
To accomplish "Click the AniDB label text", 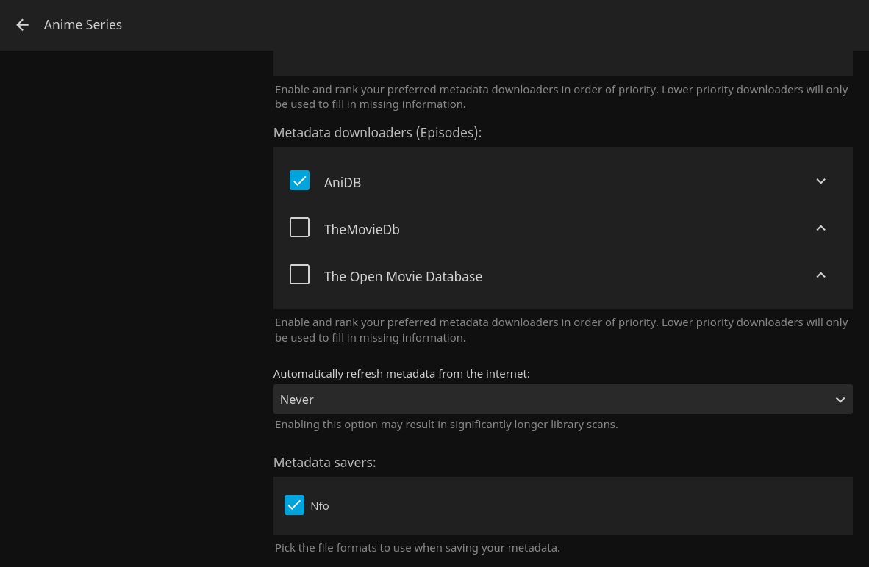I will click(x=343, y=182).
